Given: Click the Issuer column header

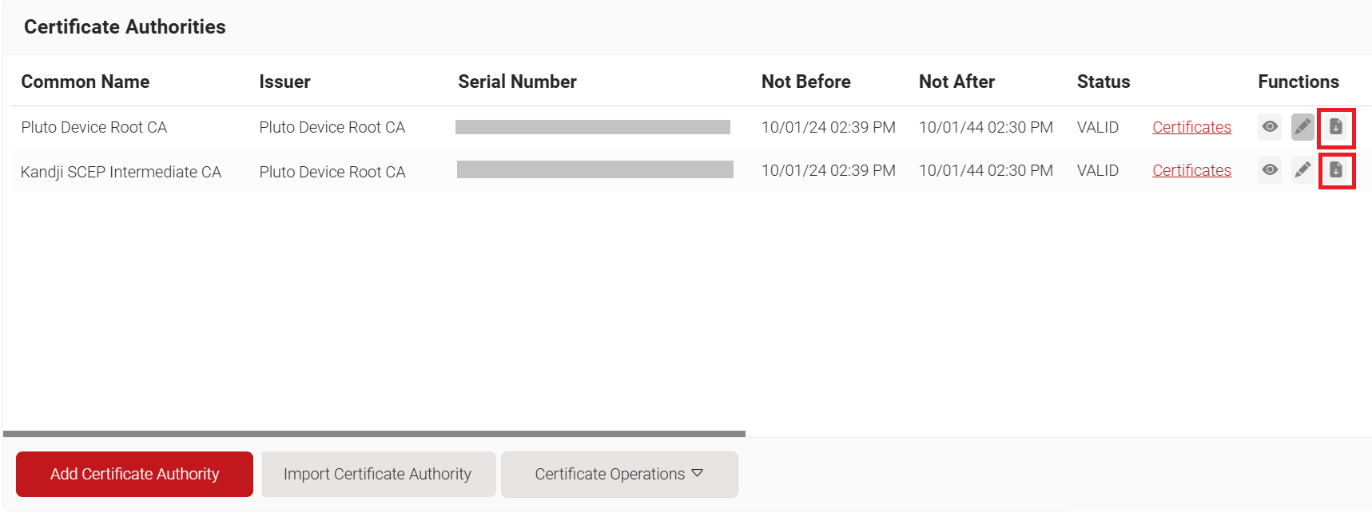Looking at the screenshot, I should (284, 82).
